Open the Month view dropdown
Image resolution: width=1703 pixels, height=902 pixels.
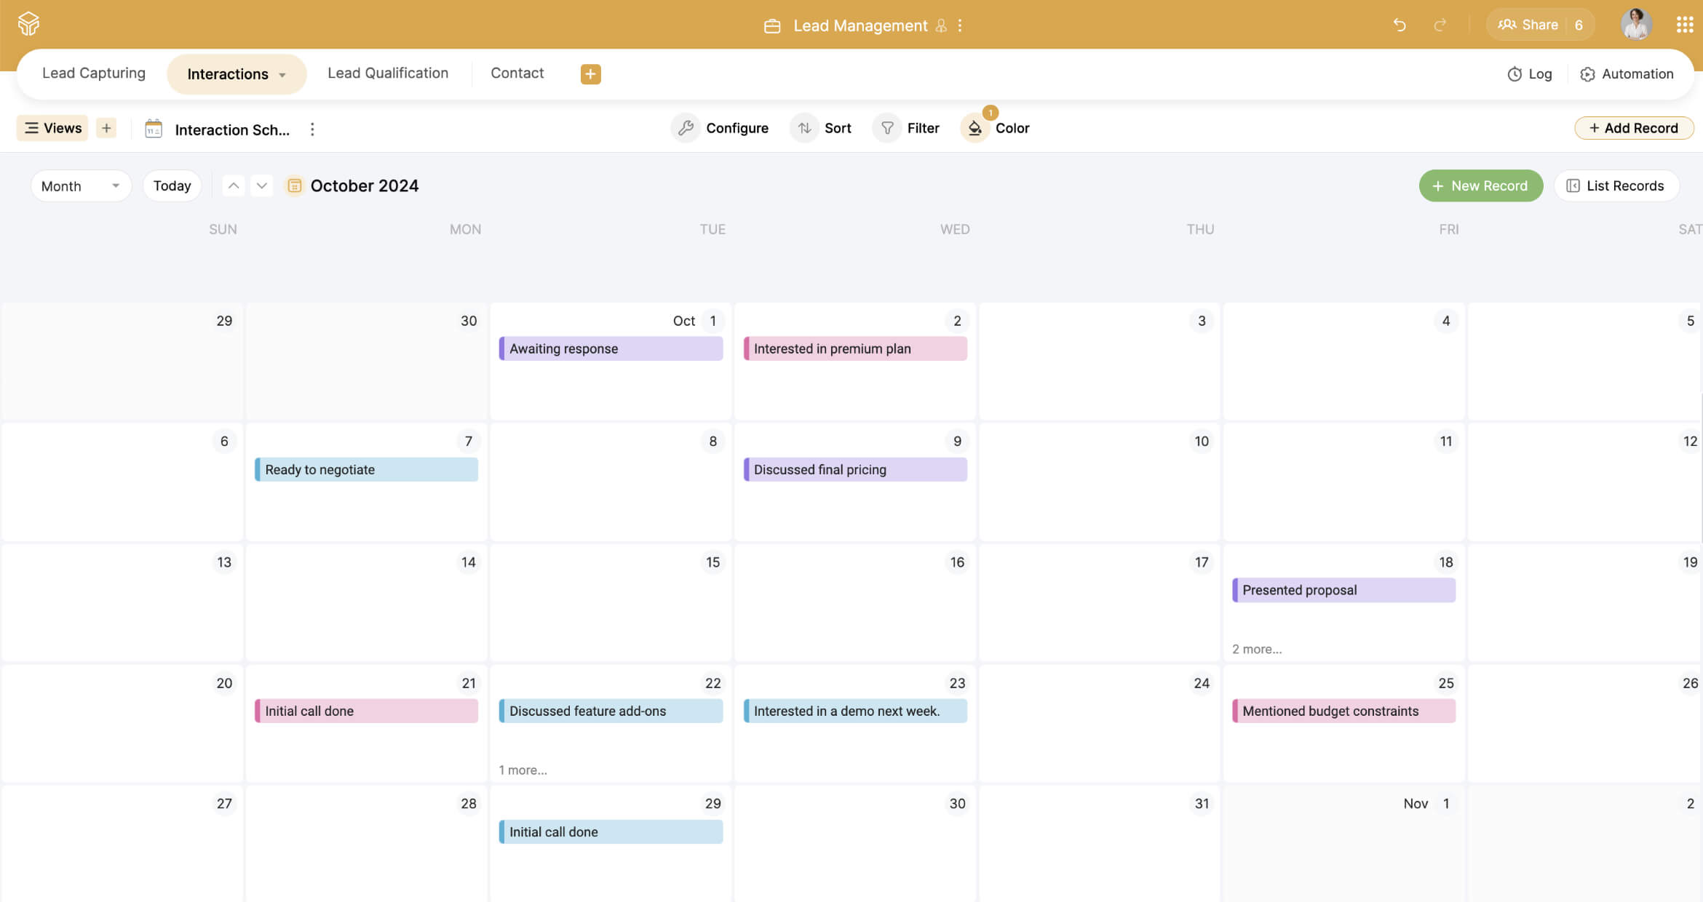click(80, 185)
